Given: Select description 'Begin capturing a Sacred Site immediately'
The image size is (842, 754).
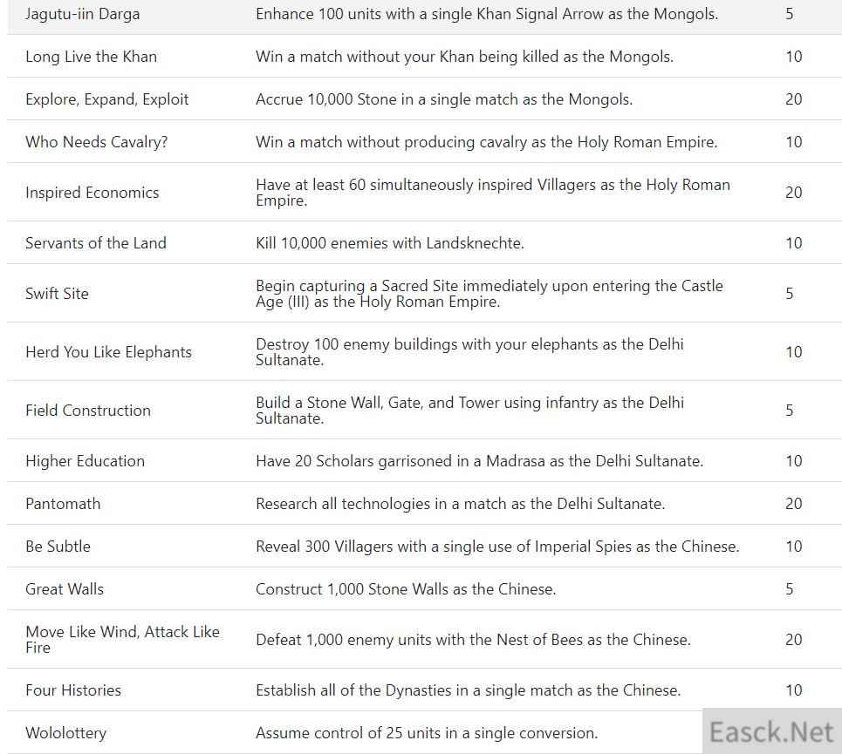Looking at the screenshot, I should (489, 294).
